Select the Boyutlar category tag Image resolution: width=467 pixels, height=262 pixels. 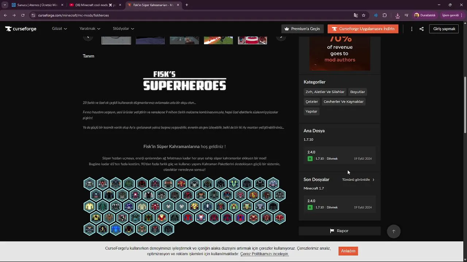click(358, 92)
